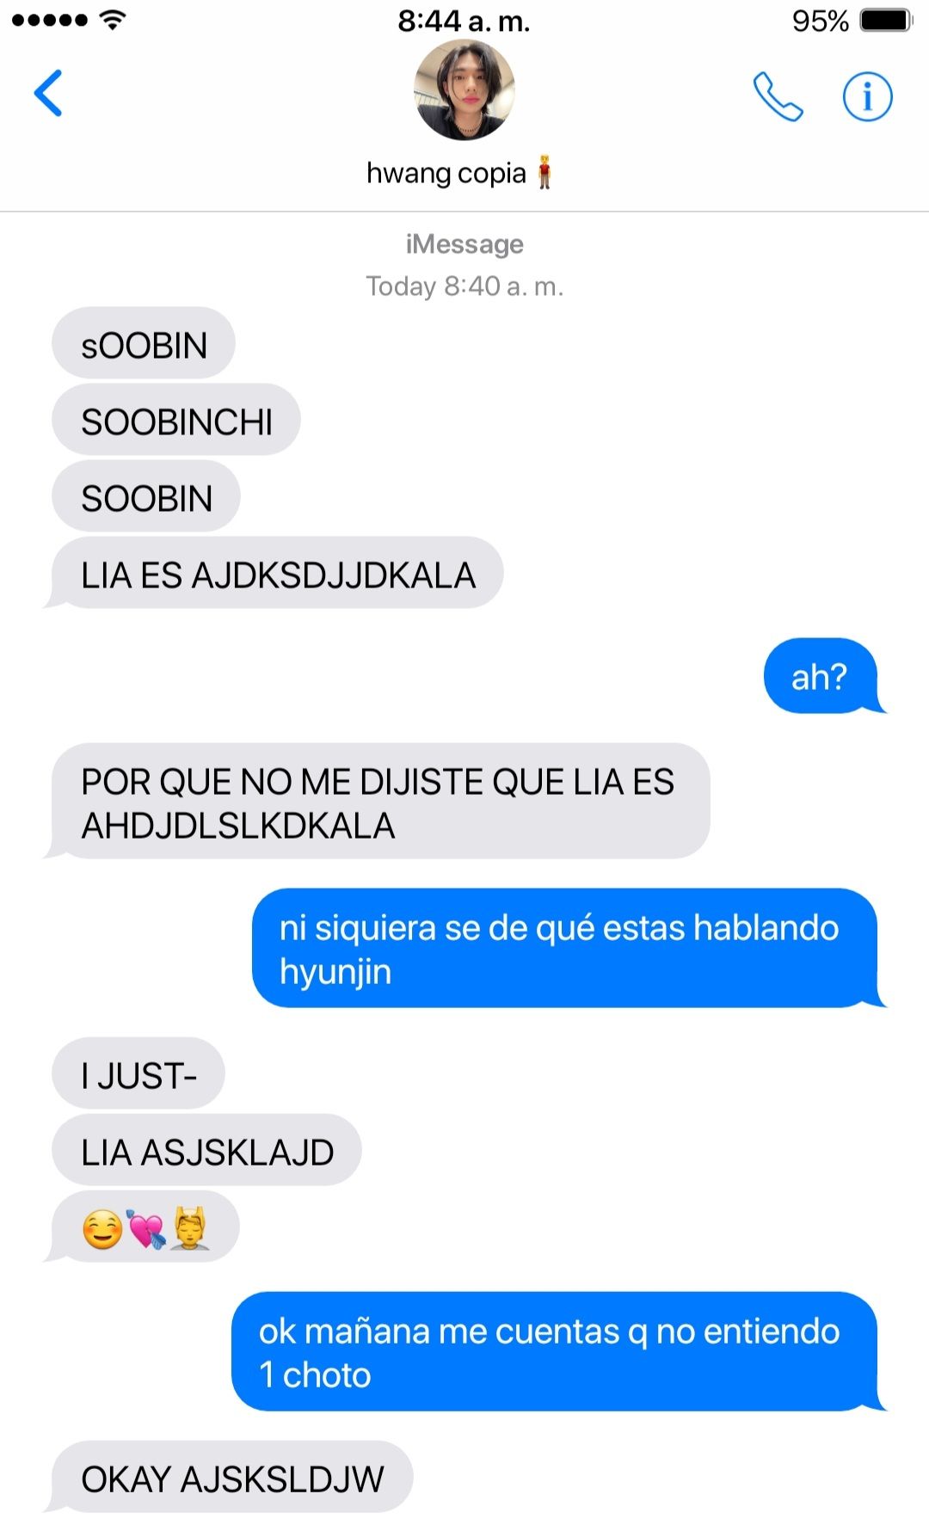Viewport: 929px width, 1537px height.
Task: Open conversation details info icon
Action: [x=867, y=96]
